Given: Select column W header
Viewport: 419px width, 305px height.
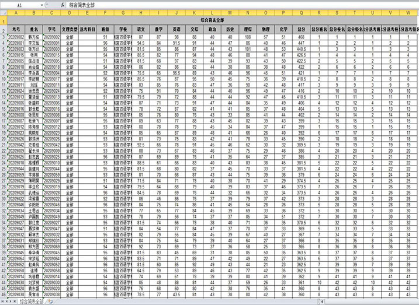Looking at the screenshot, I should click(410, 12).
